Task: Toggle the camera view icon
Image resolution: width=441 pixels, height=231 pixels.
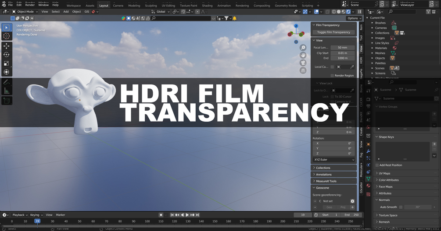Action: [303, 63]
